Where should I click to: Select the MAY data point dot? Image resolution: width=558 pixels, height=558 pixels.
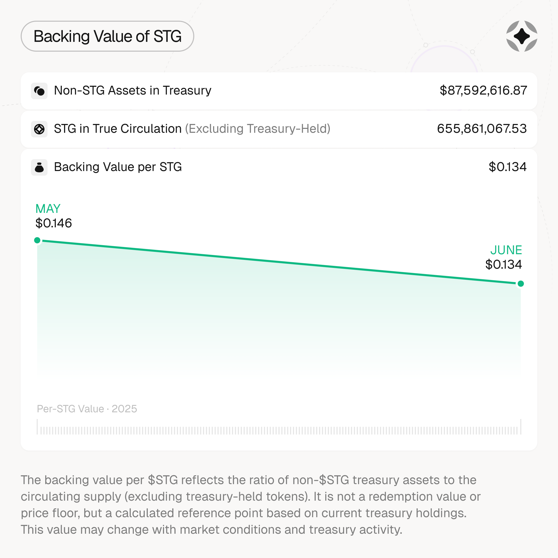[x=37, y=240]
